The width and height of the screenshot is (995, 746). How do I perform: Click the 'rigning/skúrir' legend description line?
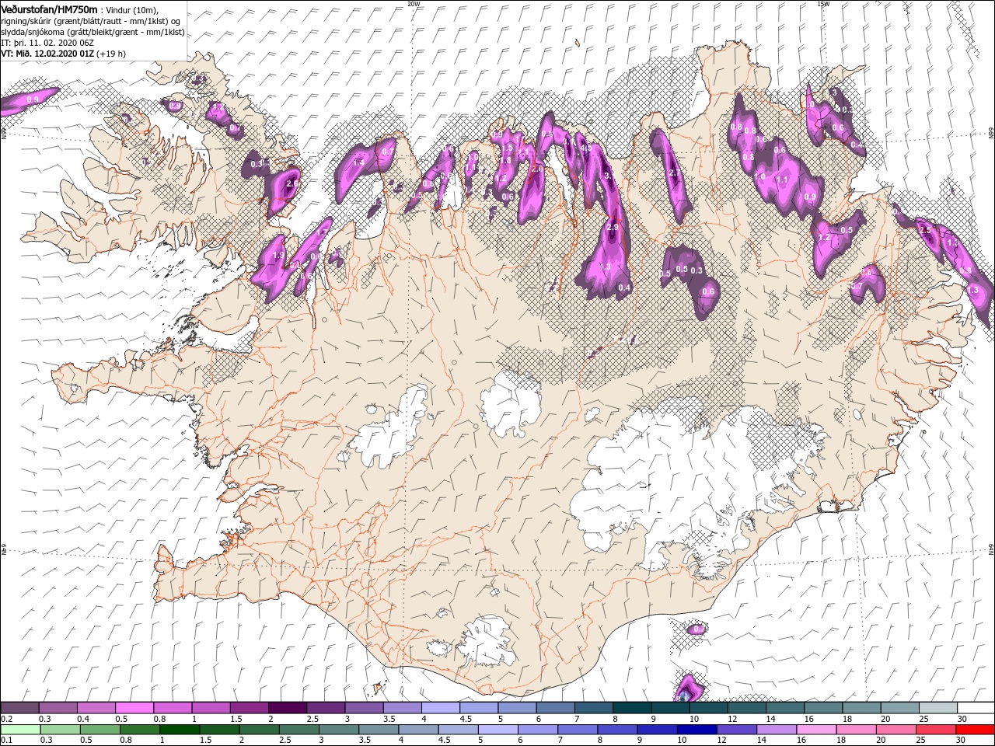tap(91, 20)
